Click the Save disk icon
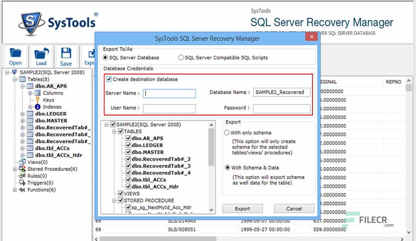The width and height of the screenshot is (416, 241). [x=66, y=53]
